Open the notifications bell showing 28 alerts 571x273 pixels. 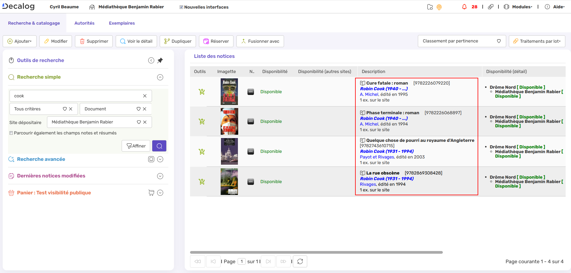click(465, 7)
